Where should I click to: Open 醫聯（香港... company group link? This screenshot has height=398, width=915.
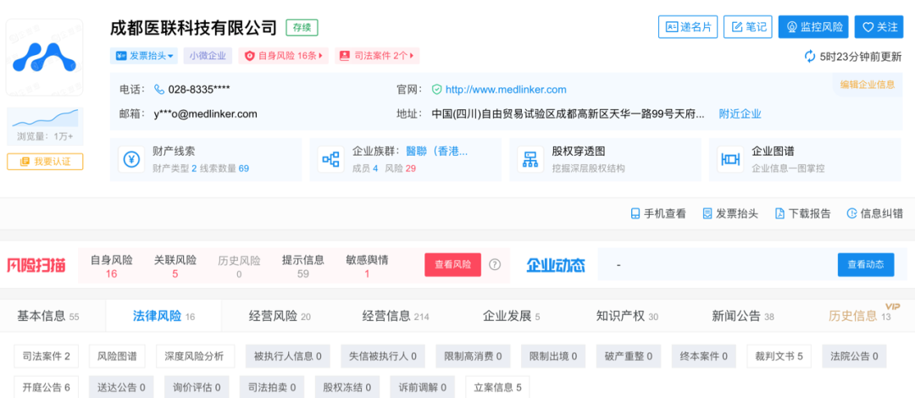(437, 151)
